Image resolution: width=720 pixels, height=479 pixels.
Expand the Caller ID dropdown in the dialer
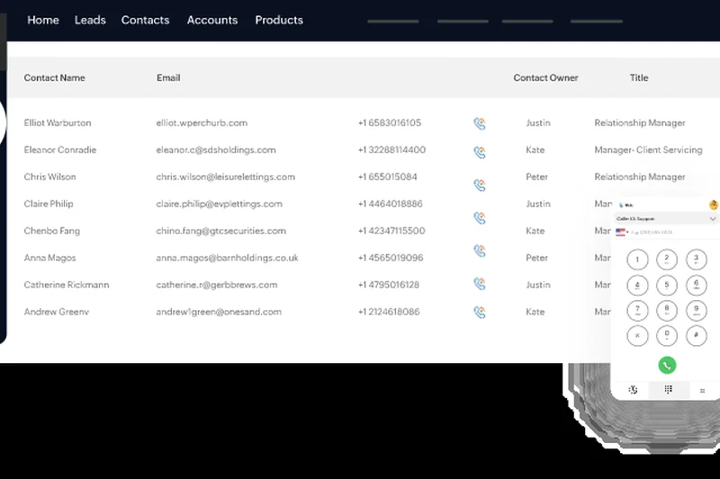(x=712, y=218)
